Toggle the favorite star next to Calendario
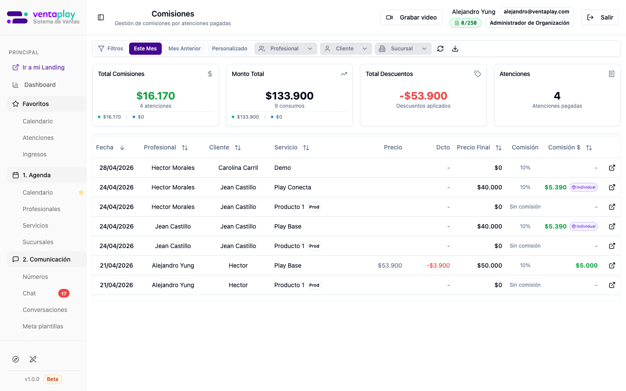This screenshot has height=391, width=626. pyautogui.click(x=81, y=192)
